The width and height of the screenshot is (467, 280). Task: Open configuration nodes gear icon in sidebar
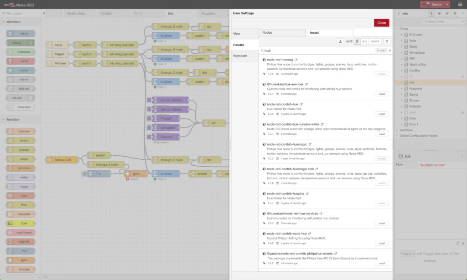tap(455, 13)
